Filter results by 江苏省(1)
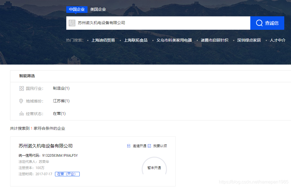This screenshot has height=187, width=291. (61, 101)
